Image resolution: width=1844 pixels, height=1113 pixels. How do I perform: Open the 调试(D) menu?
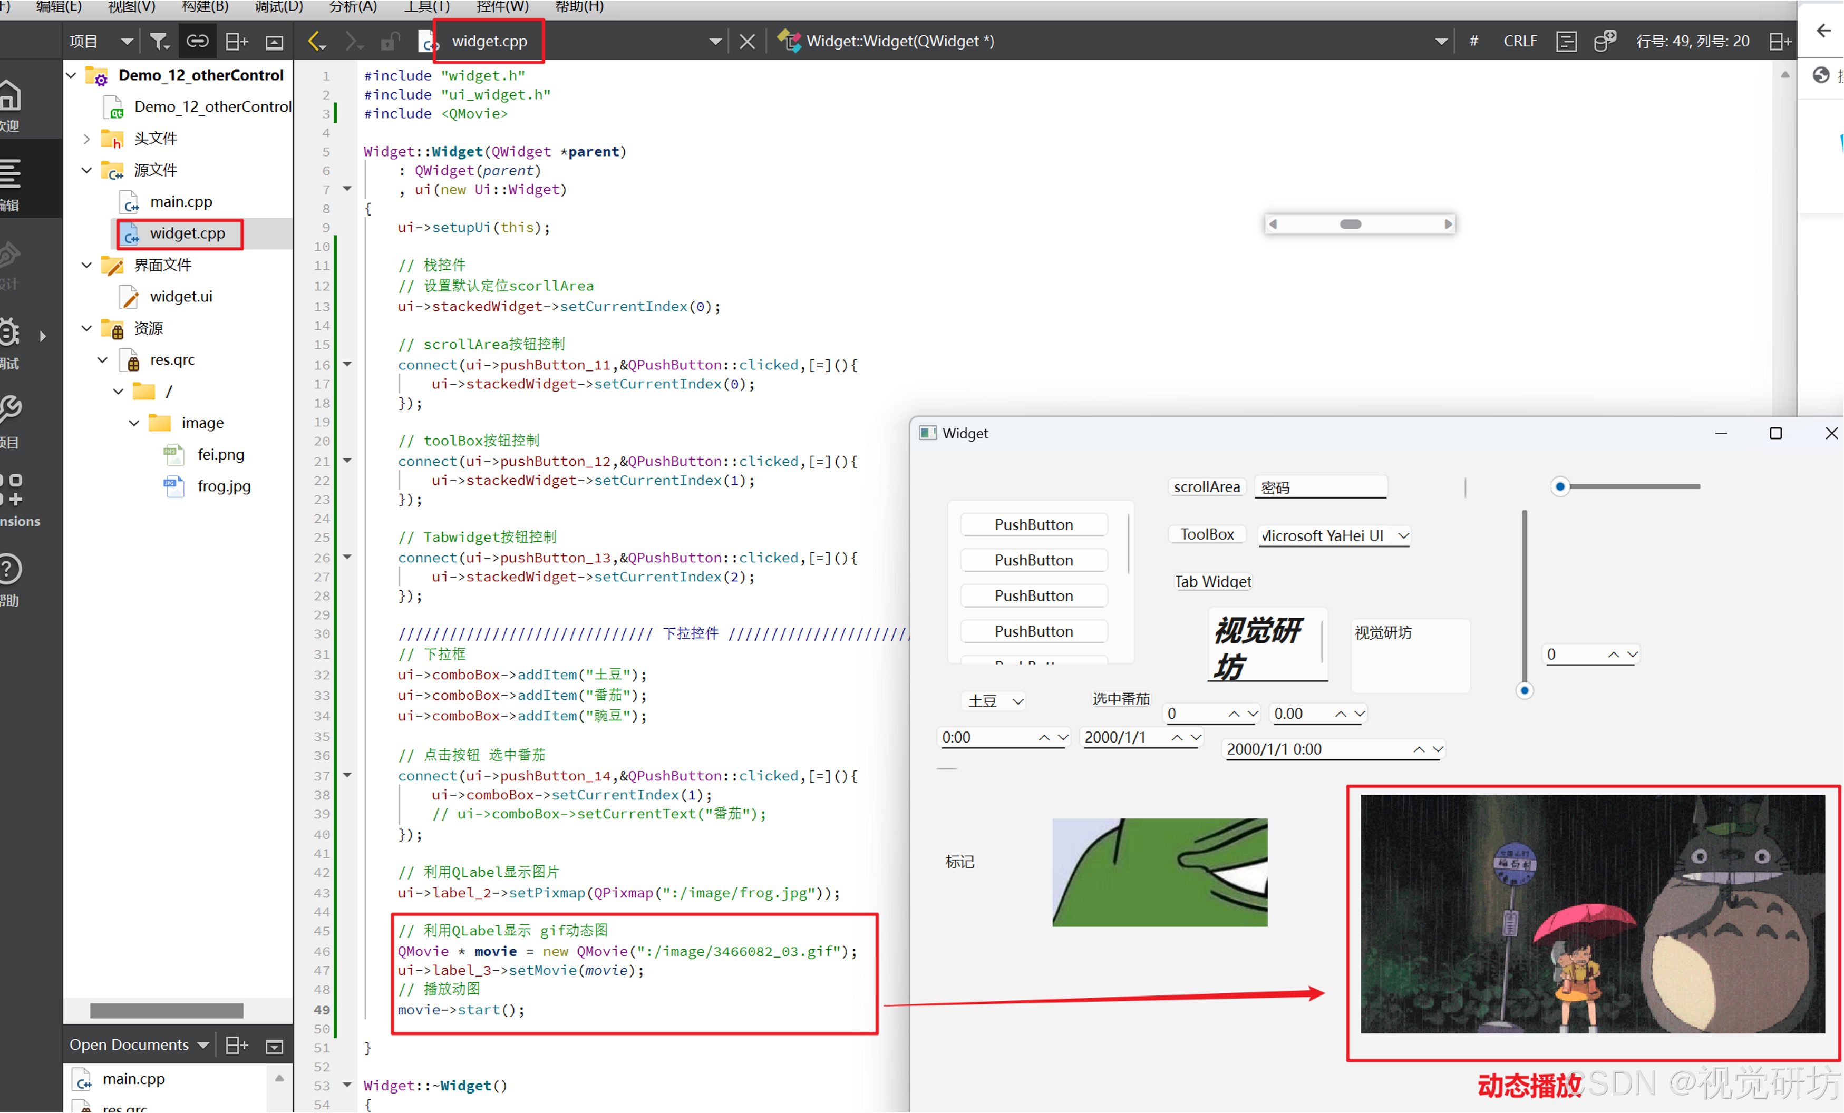[278, 7]
